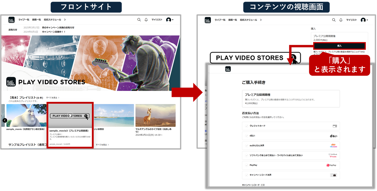Open ライブ一覧 in the front site header

point(24,20)
